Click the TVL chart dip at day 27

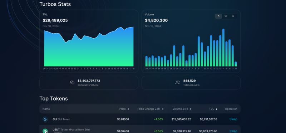coord(66,43)
